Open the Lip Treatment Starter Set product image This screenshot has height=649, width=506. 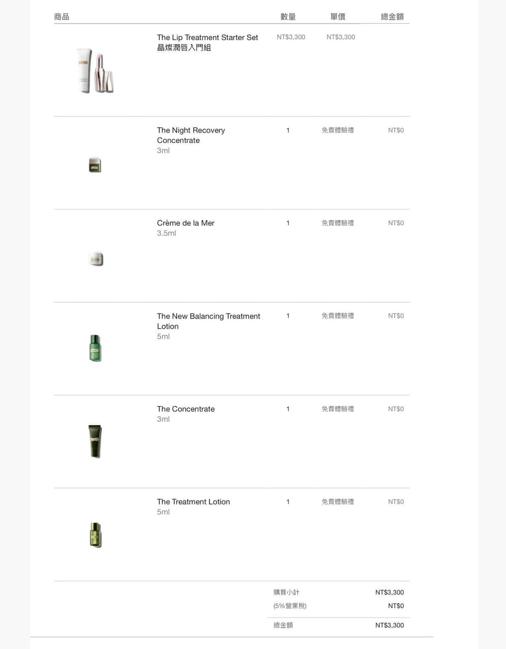(95, 70)
